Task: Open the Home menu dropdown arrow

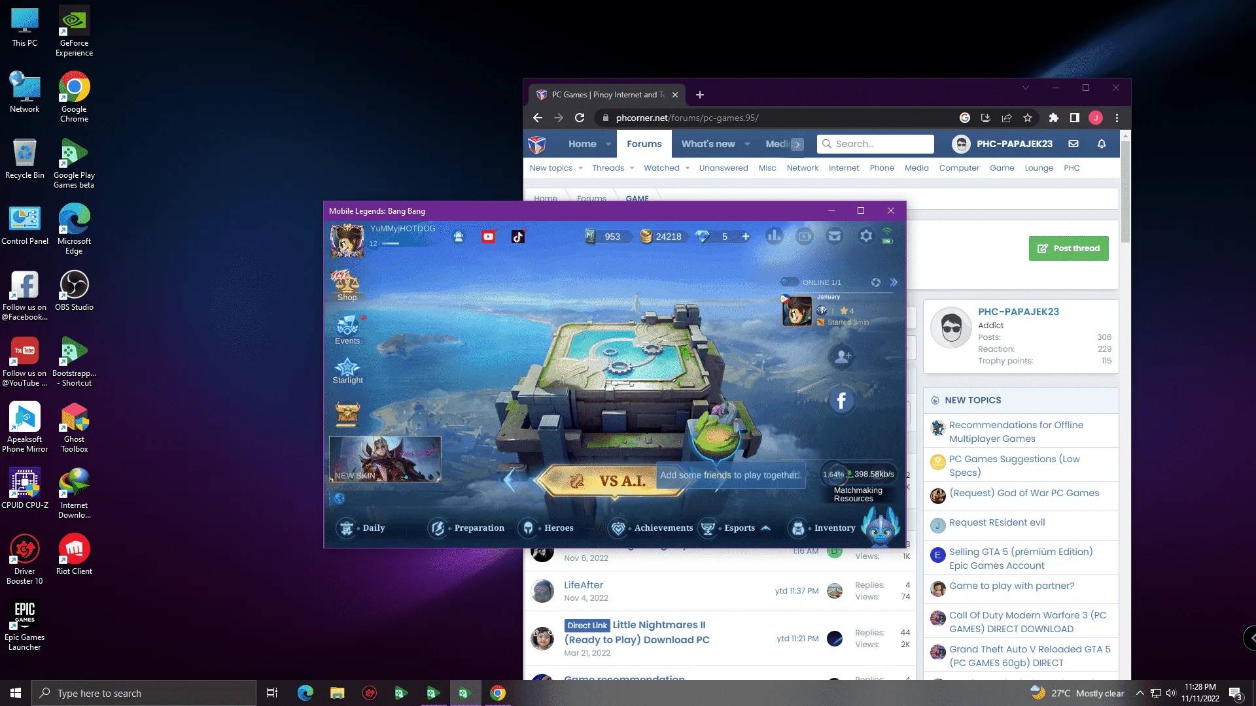Action: point(608,144)
